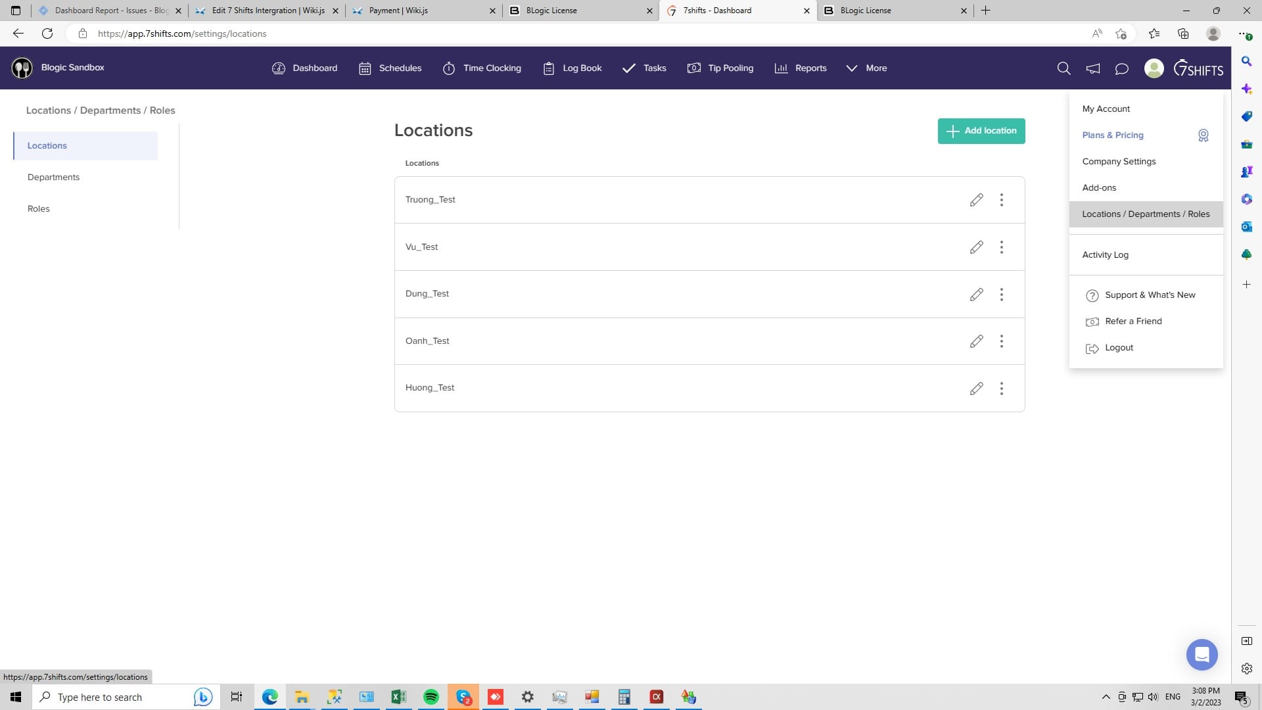Screen dimensions: 1262x710
Task: Open Time Clocking in the navbar
Action: pos(482,68)
